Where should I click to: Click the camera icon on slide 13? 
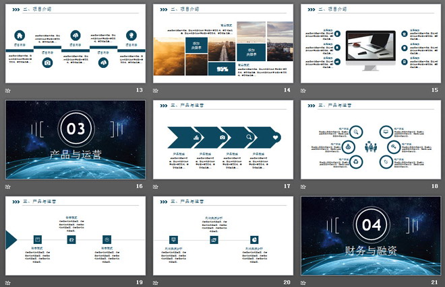tap(47, 63)
